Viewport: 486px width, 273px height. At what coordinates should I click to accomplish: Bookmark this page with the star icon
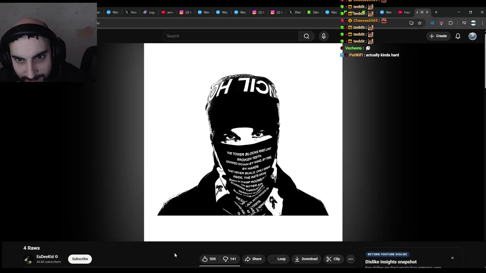click(420, 23)
